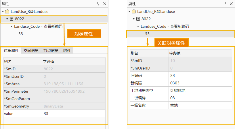
Task: Close the left 属性 panel
Action: (105, 4)
